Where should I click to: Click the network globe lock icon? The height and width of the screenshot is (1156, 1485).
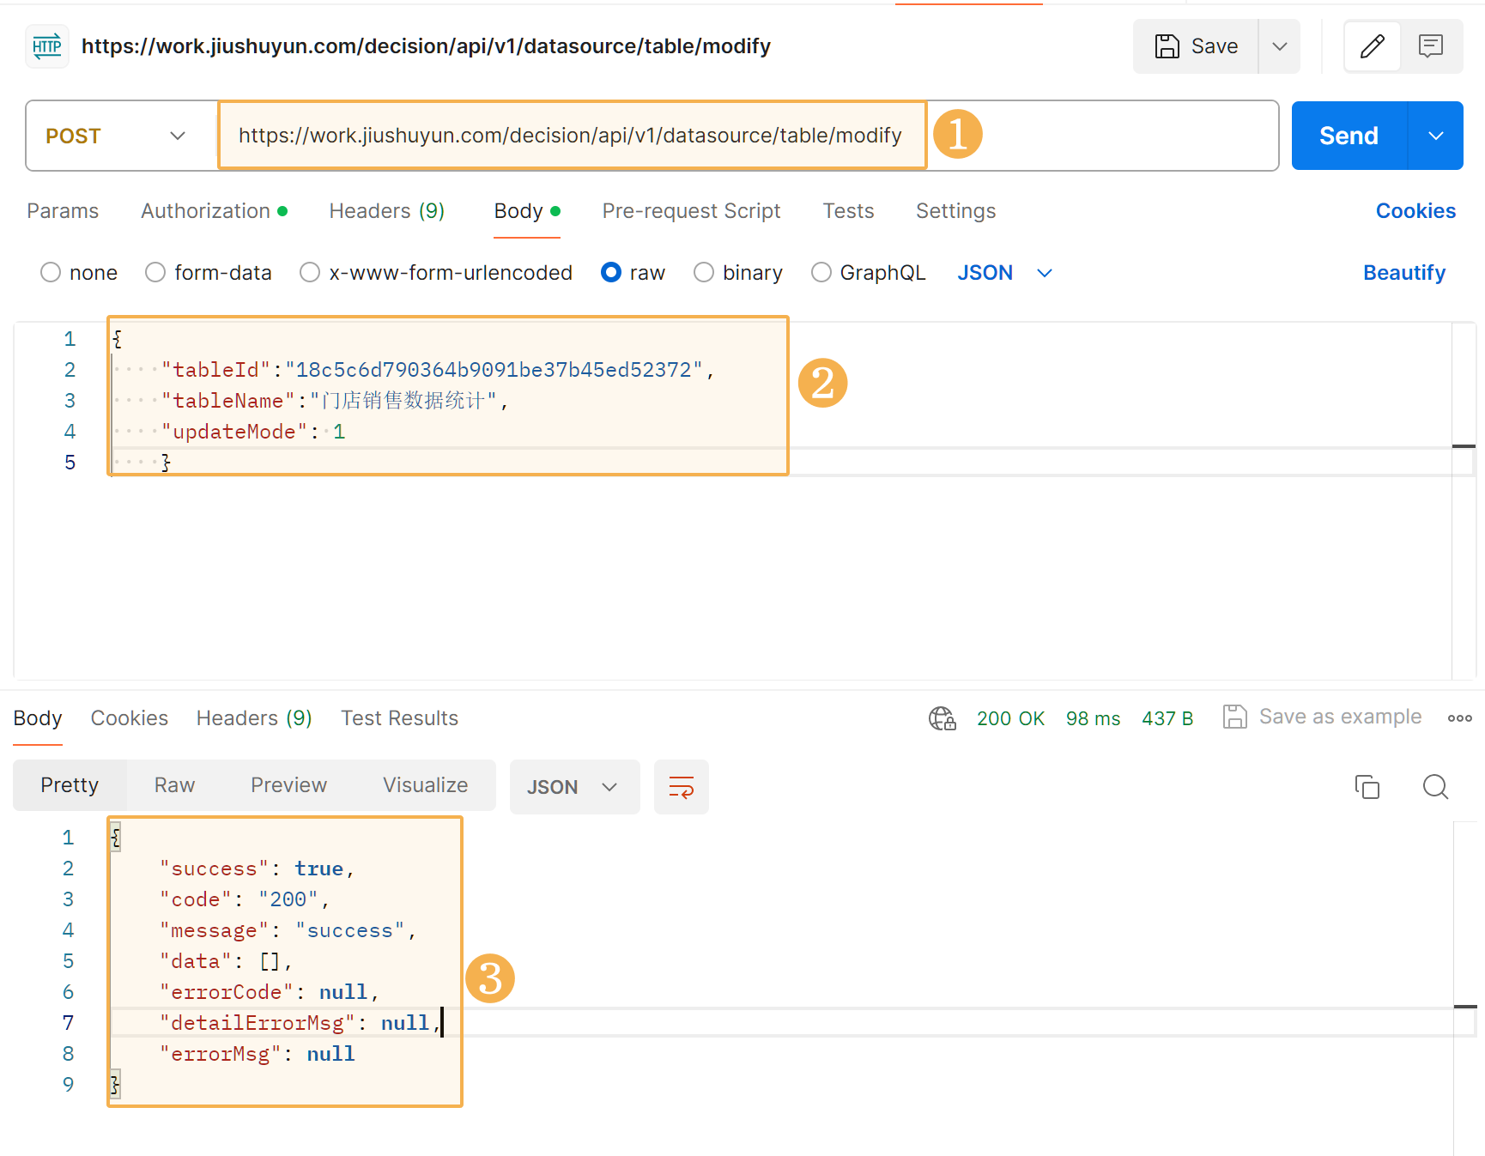[942, 718]
